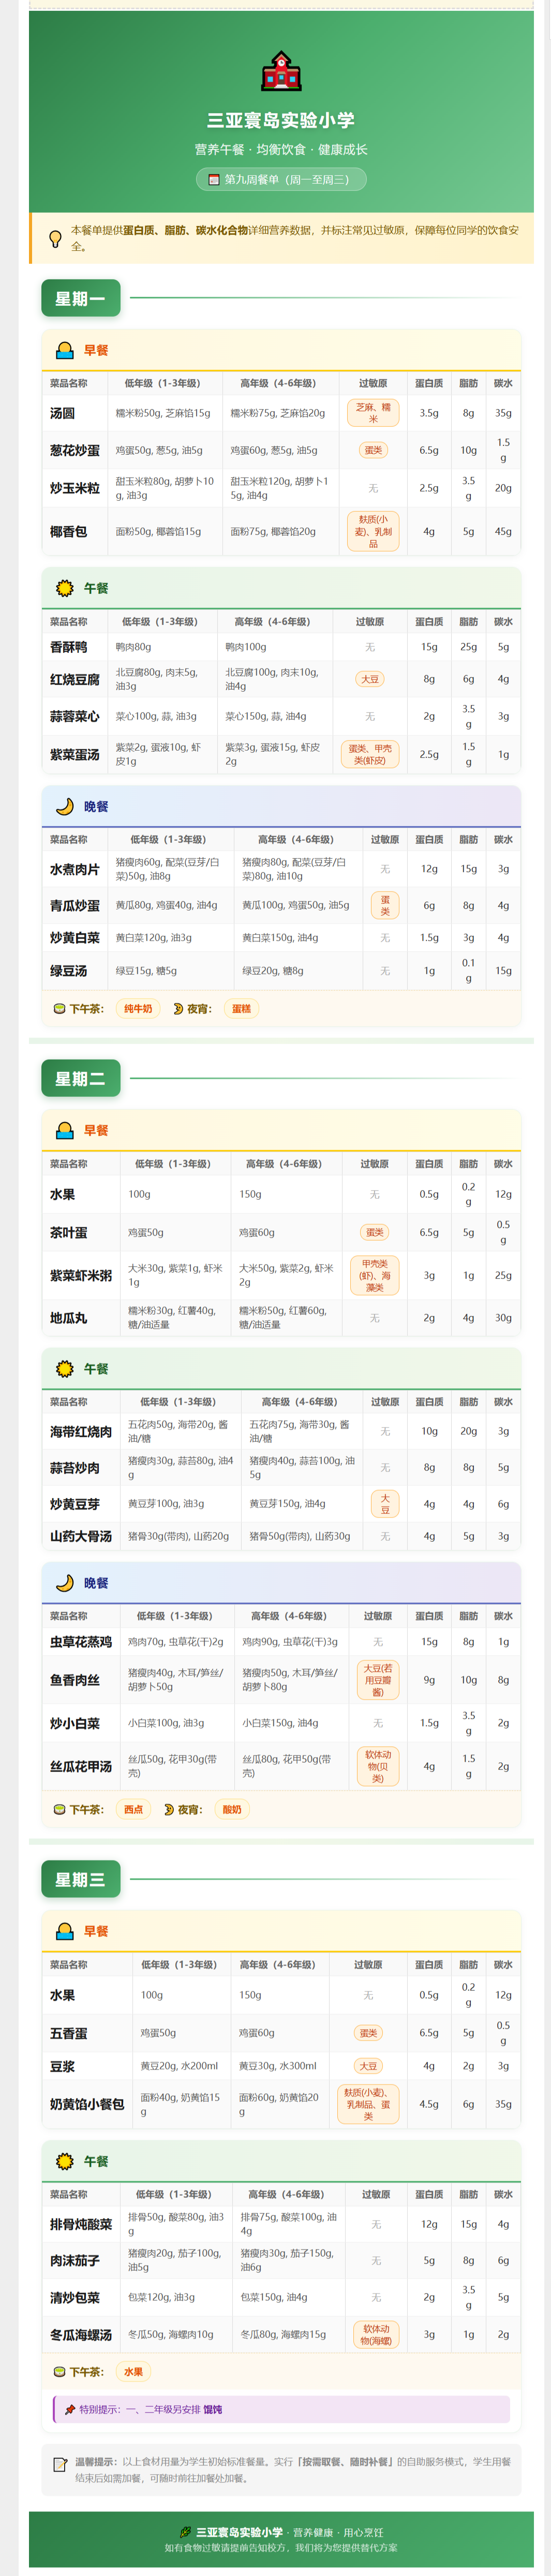Click the calendar icon beside 第九周餐单

click(213, 180)
